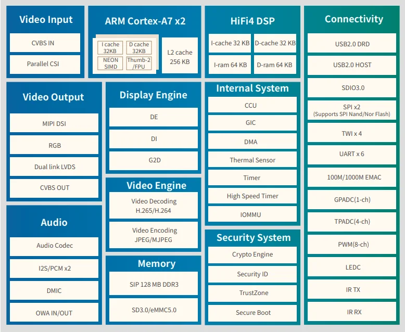Click the Dual link LVDS box
The image size is (405, 332).
(x=54, y=167)
